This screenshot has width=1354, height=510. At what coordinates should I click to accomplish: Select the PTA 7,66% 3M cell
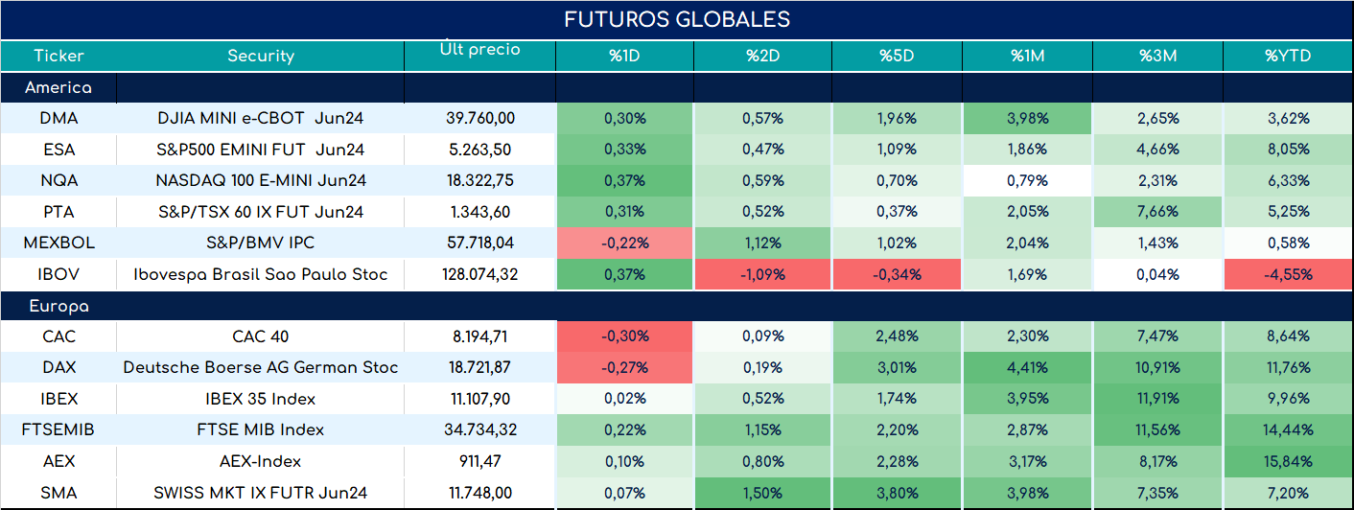(1157, 212)
